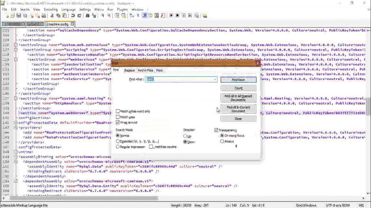
Task: Toggle synchronized vertical scrolling icon
Action: [x=118, y=16]
